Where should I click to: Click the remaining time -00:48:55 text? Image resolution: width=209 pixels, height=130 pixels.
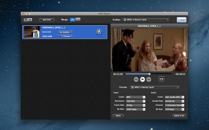(x=180, y=74)
